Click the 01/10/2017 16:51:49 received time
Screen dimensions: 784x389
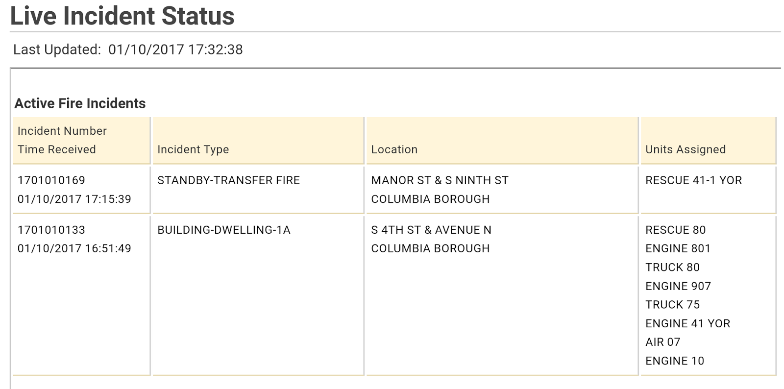click(x=74, y=248)
